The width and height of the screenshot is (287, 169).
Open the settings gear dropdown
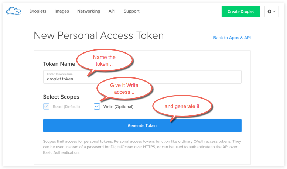pyautogui.click(x=271, y=11)
